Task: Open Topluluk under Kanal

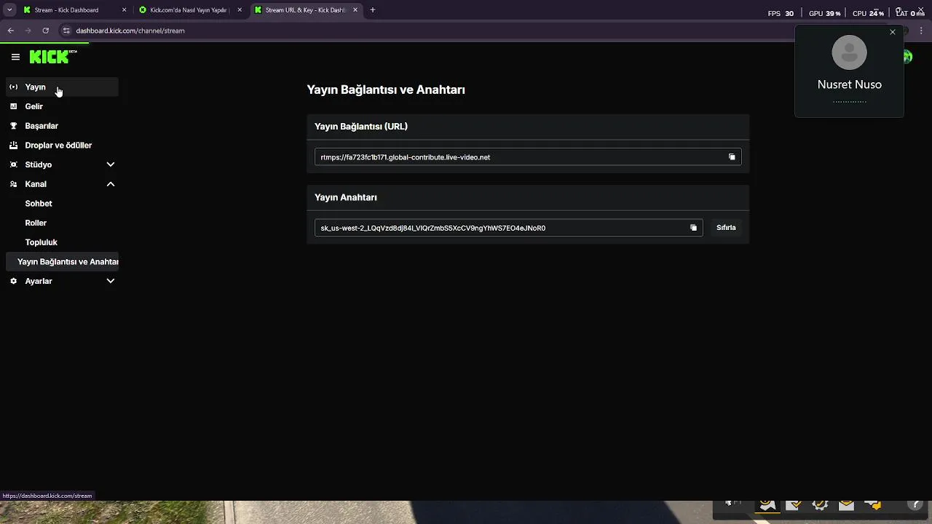Action: 63,242
